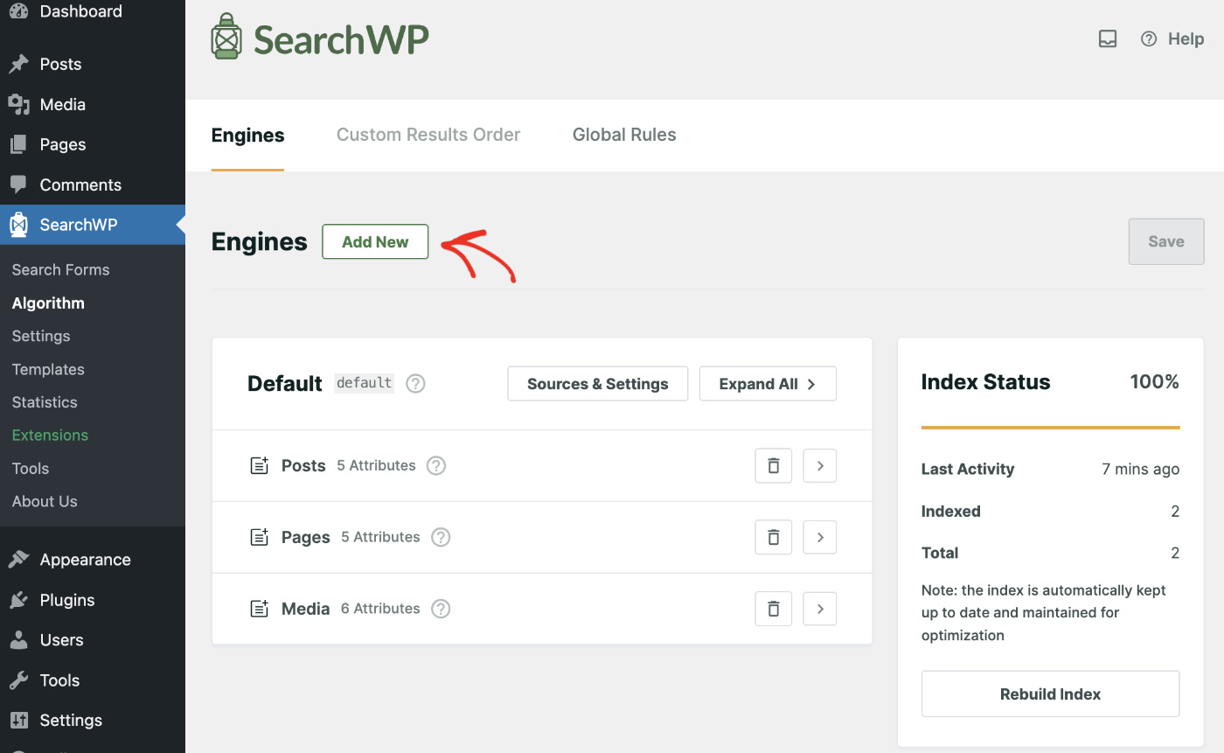Click the Dashboard gauge icon
This screenshot has width=1224, height=753.
click(x=18, y=11)
